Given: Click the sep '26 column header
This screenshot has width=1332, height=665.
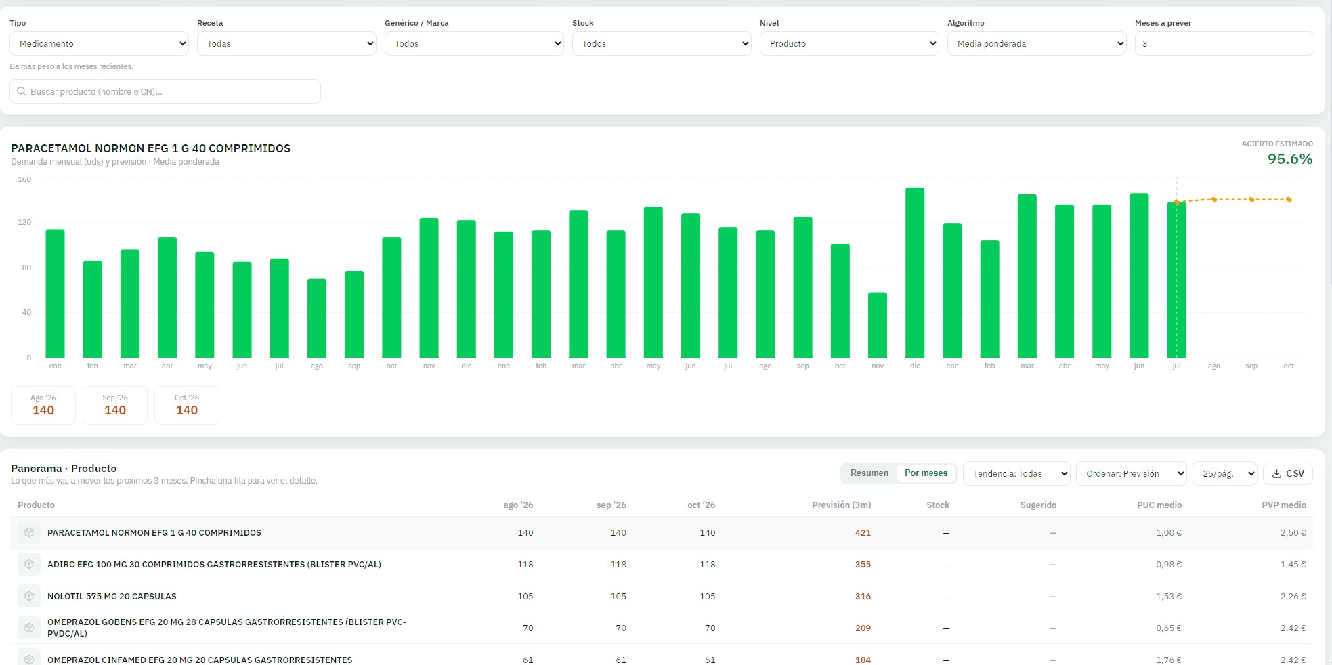Looking at the screenshot, I should [x=611, y=505].
